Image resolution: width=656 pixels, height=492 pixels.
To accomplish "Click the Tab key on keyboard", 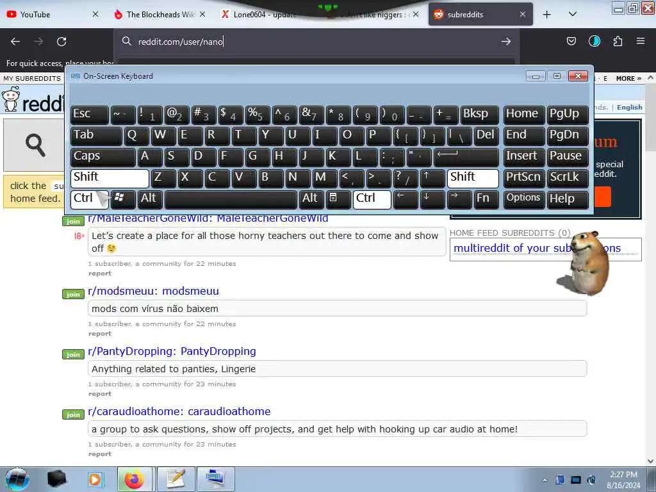I will pyautogui.click(x=96, y=136).
